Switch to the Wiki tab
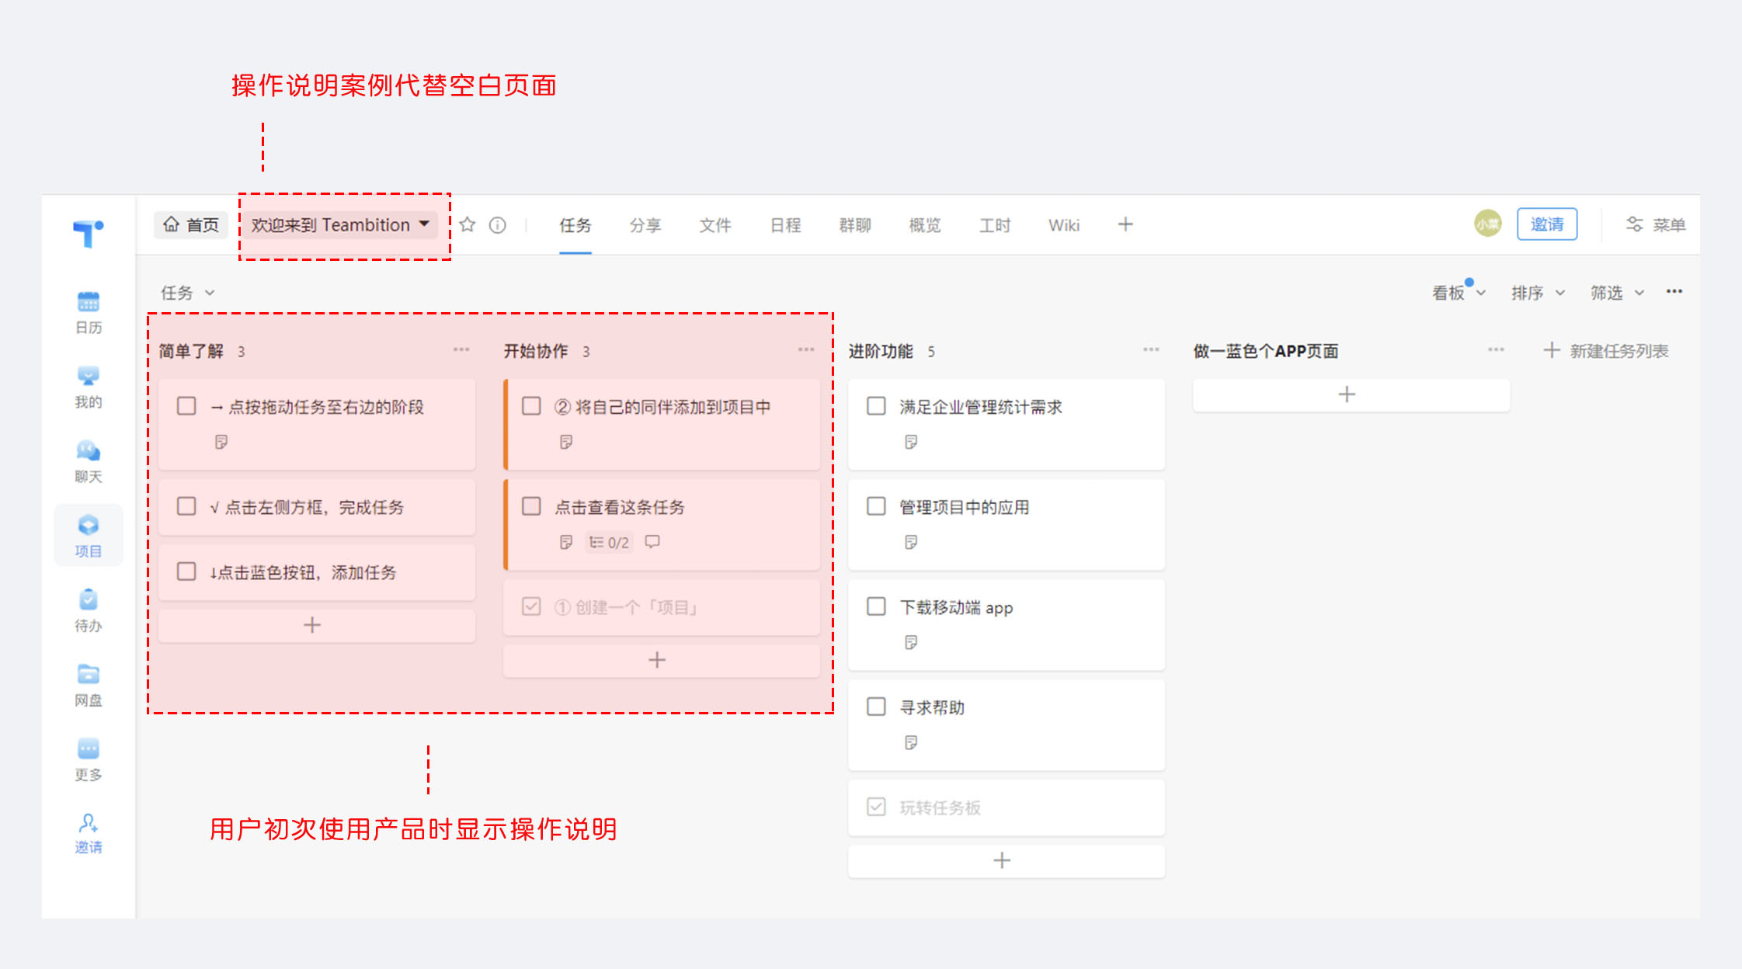The width and height of the screenshot is (1742, 969). click(x=1063, y=225)
